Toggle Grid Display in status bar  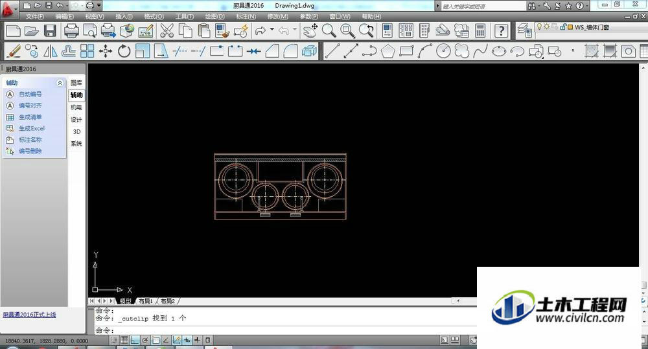(124, 341)
